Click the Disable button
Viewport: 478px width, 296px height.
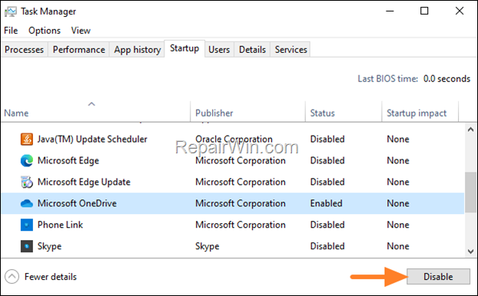(438, 277)
